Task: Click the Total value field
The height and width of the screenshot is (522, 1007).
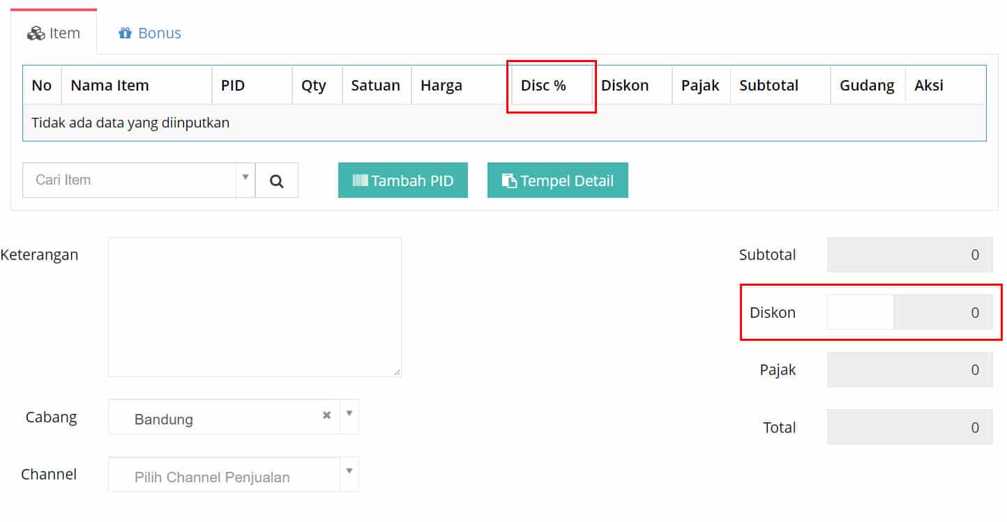Action: point(910,427)
